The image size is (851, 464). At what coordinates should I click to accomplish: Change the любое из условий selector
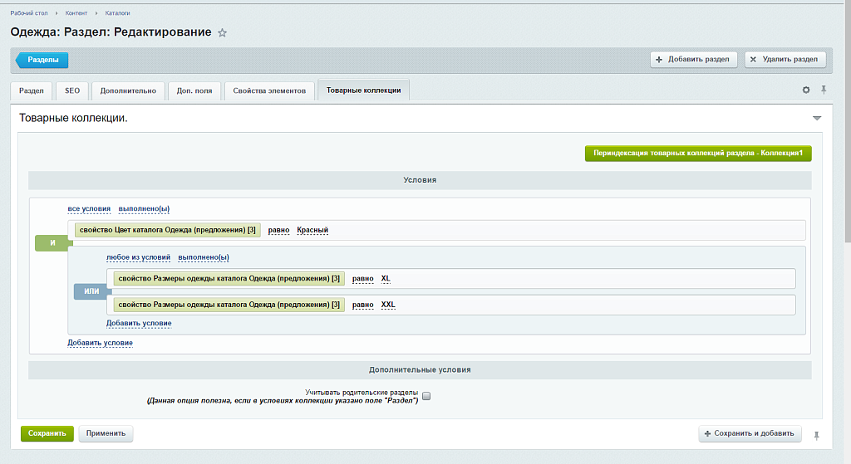137,257
